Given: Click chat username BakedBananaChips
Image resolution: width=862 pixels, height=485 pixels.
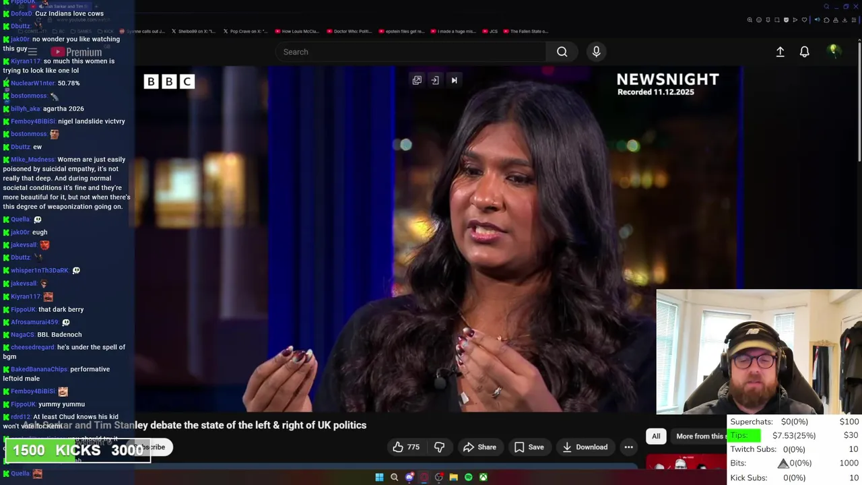Looking at the screenshot, I should [39, 369].
